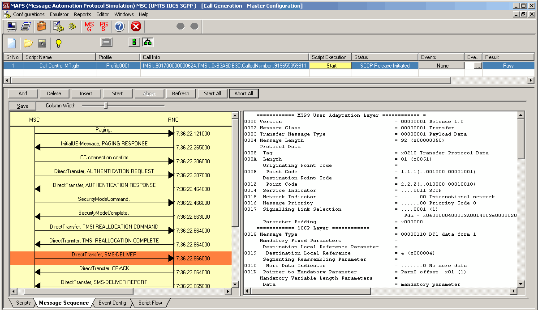The width and height of the screenshot is (538, 310).
Task: Click the Refresh button
Action: [x=181, y=93]
